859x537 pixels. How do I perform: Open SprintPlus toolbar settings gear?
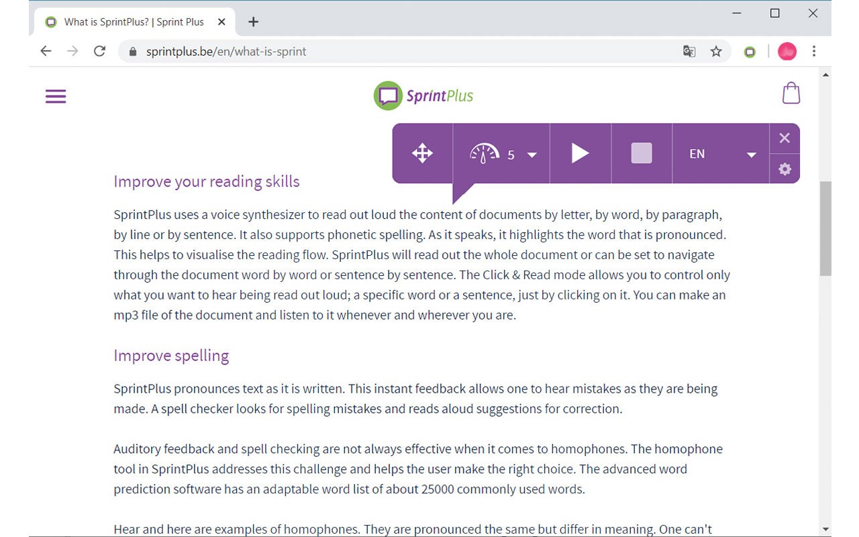pyautogui.click(x=785, y=169)
